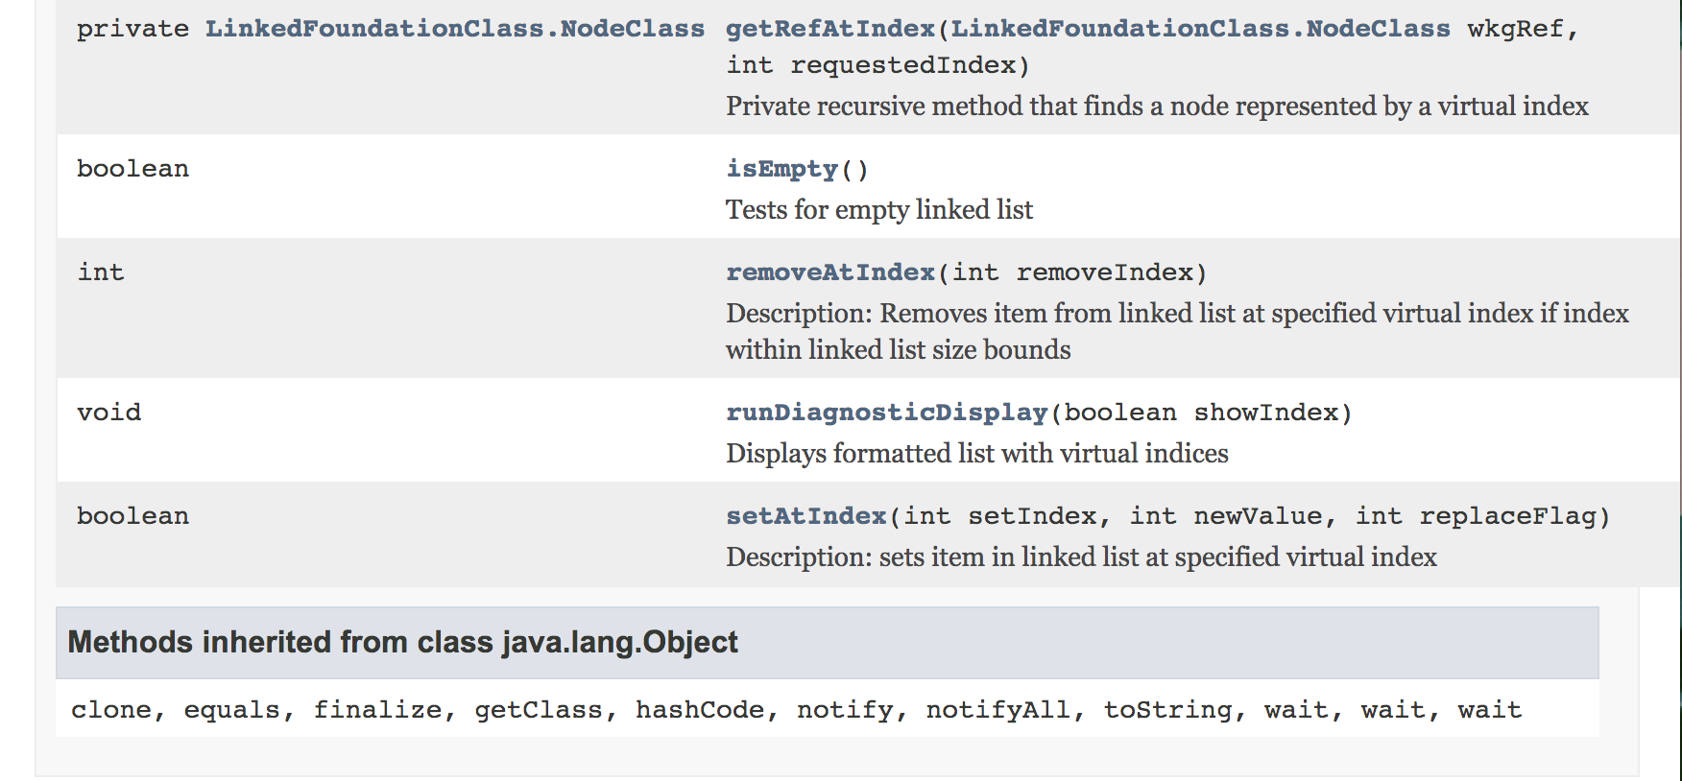This screenshot has width=1682, height=781.
Task: Go to the removeAtIndex method link
Action: (x=830, y=272)
